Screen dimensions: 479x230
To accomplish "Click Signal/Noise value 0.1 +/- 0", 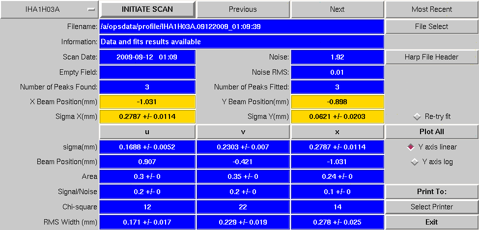I will point(337,192).
